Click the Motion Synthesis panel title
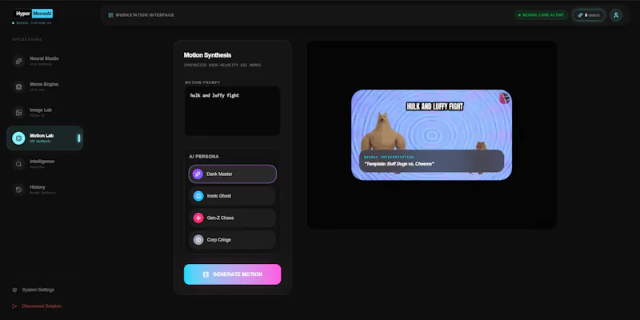 click(207, 55)
